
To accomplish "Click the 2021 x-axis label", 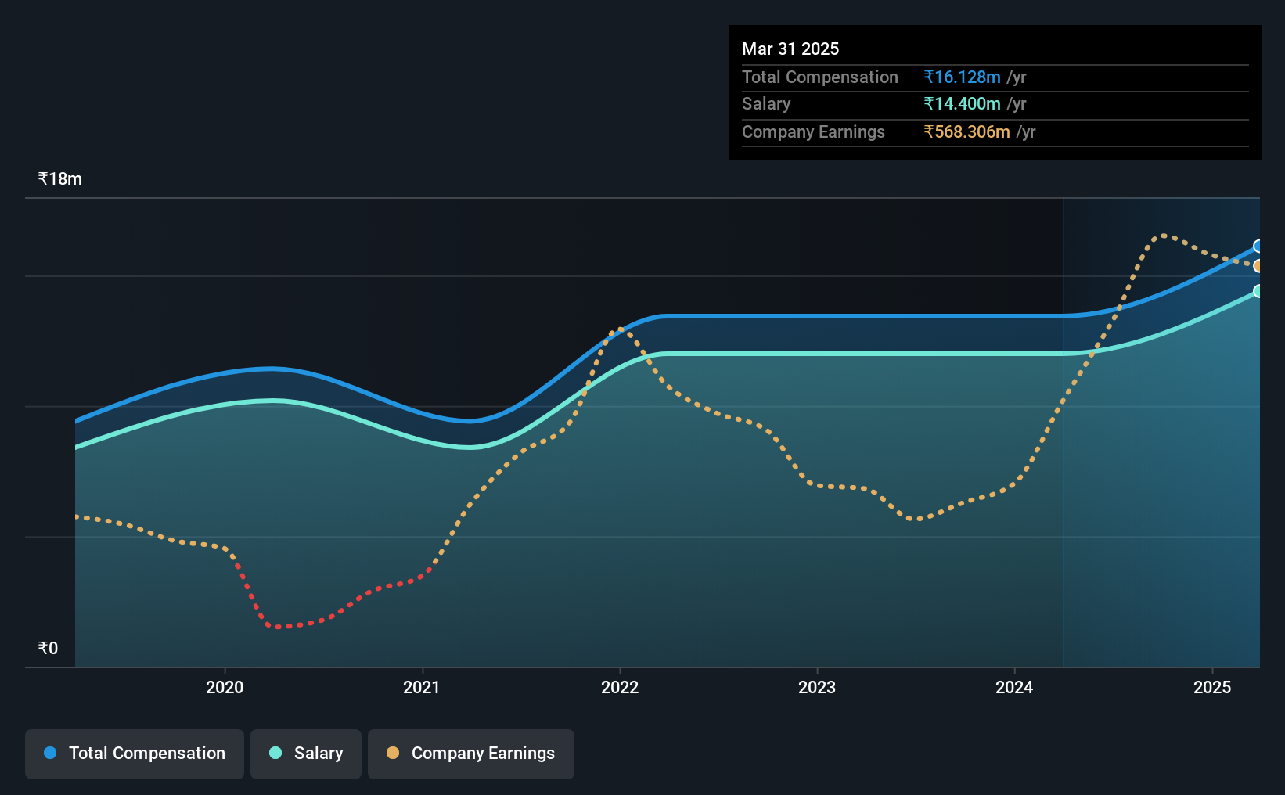I will click(422, 687).
